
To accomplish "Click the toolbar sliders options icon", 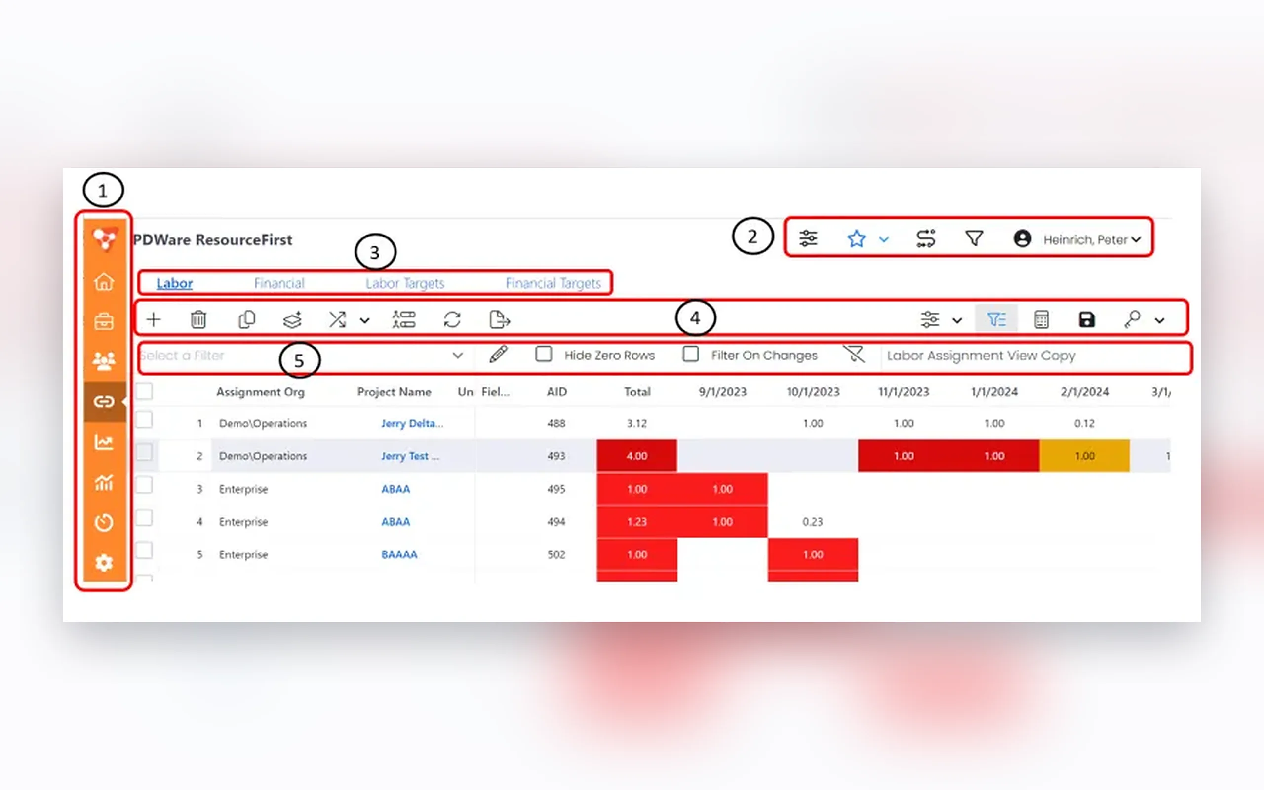I will (930, 319).
